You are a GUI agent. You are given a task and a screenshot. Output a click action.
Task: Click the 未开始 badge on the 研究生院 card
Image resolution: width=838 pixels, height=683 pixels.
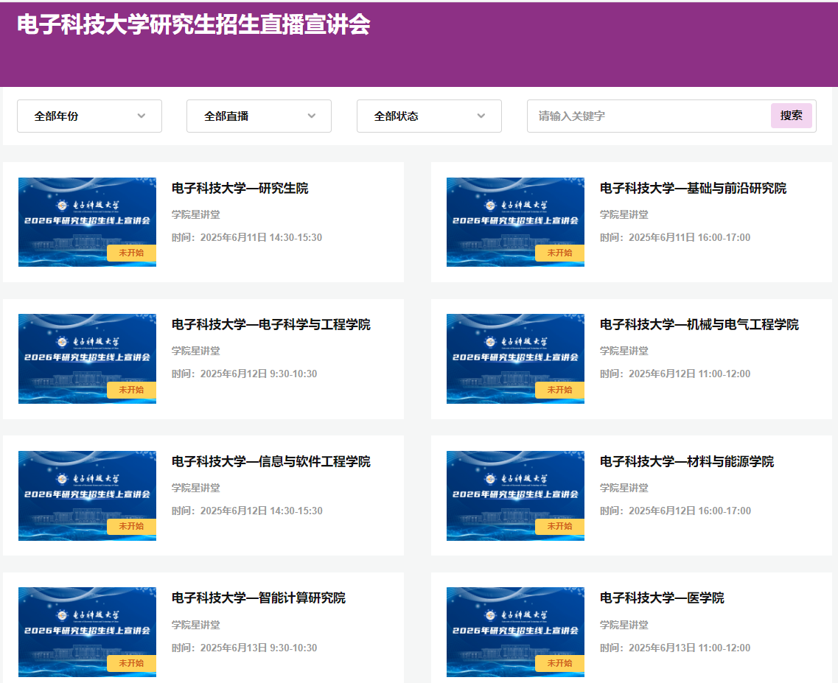pos(131,253)
